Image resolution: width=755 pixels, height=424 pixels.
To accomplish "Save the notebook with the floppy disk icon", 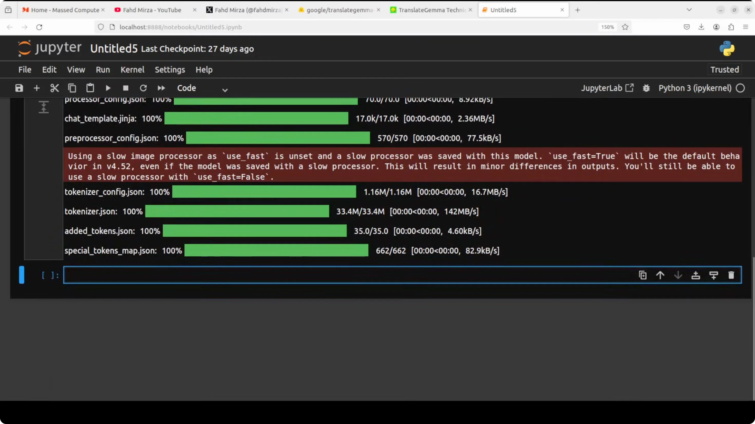I will (19, 88).
